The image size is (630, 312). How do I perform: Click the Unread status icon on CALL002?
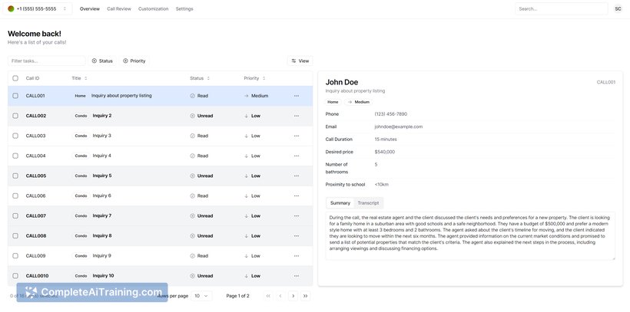[x=192, y=116]
